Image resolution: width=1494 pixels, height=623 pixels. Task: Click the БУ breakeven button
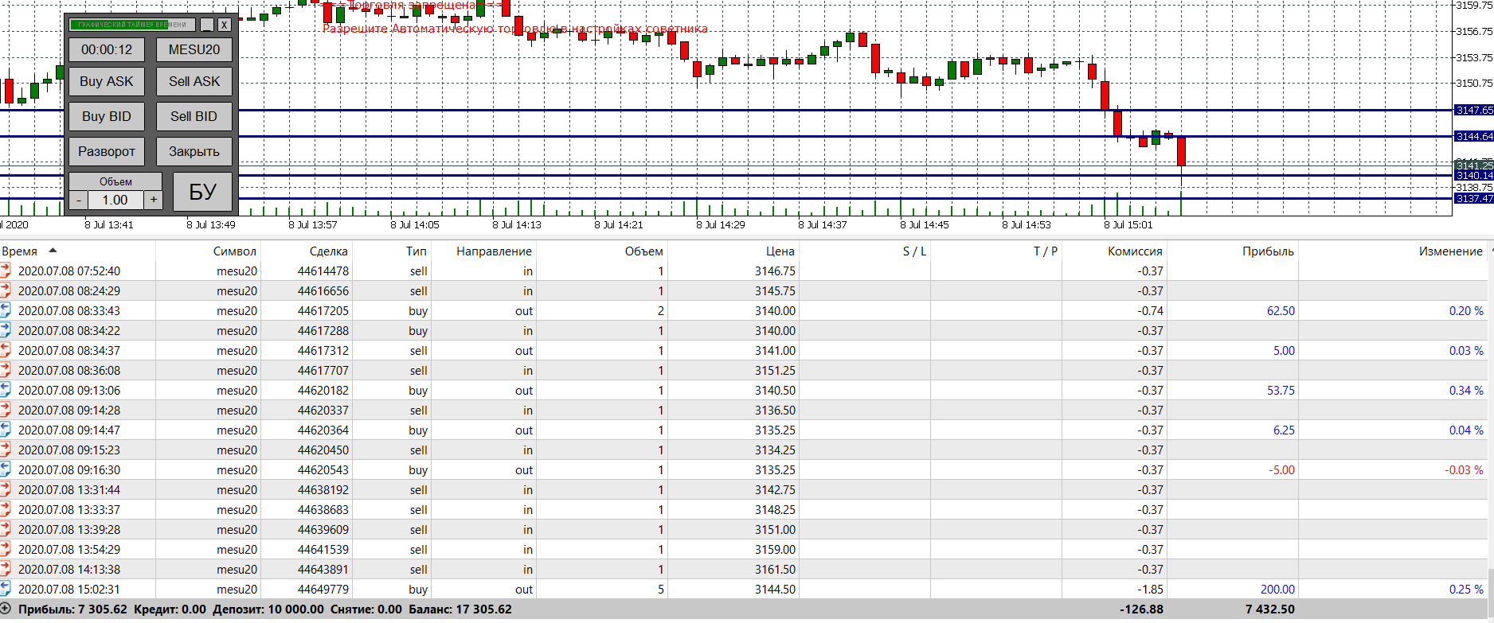202,192
